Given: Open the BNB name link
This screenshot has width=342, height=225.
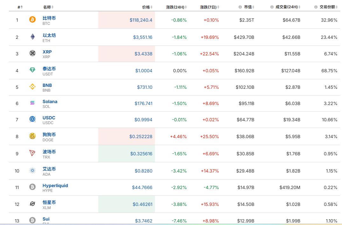Looking at the screenshot, I should click(x=47, y=85).
